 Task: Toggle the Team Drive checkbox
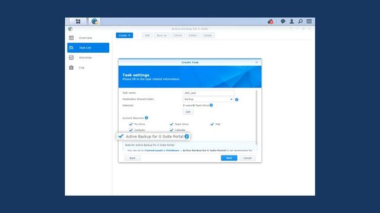172,124
